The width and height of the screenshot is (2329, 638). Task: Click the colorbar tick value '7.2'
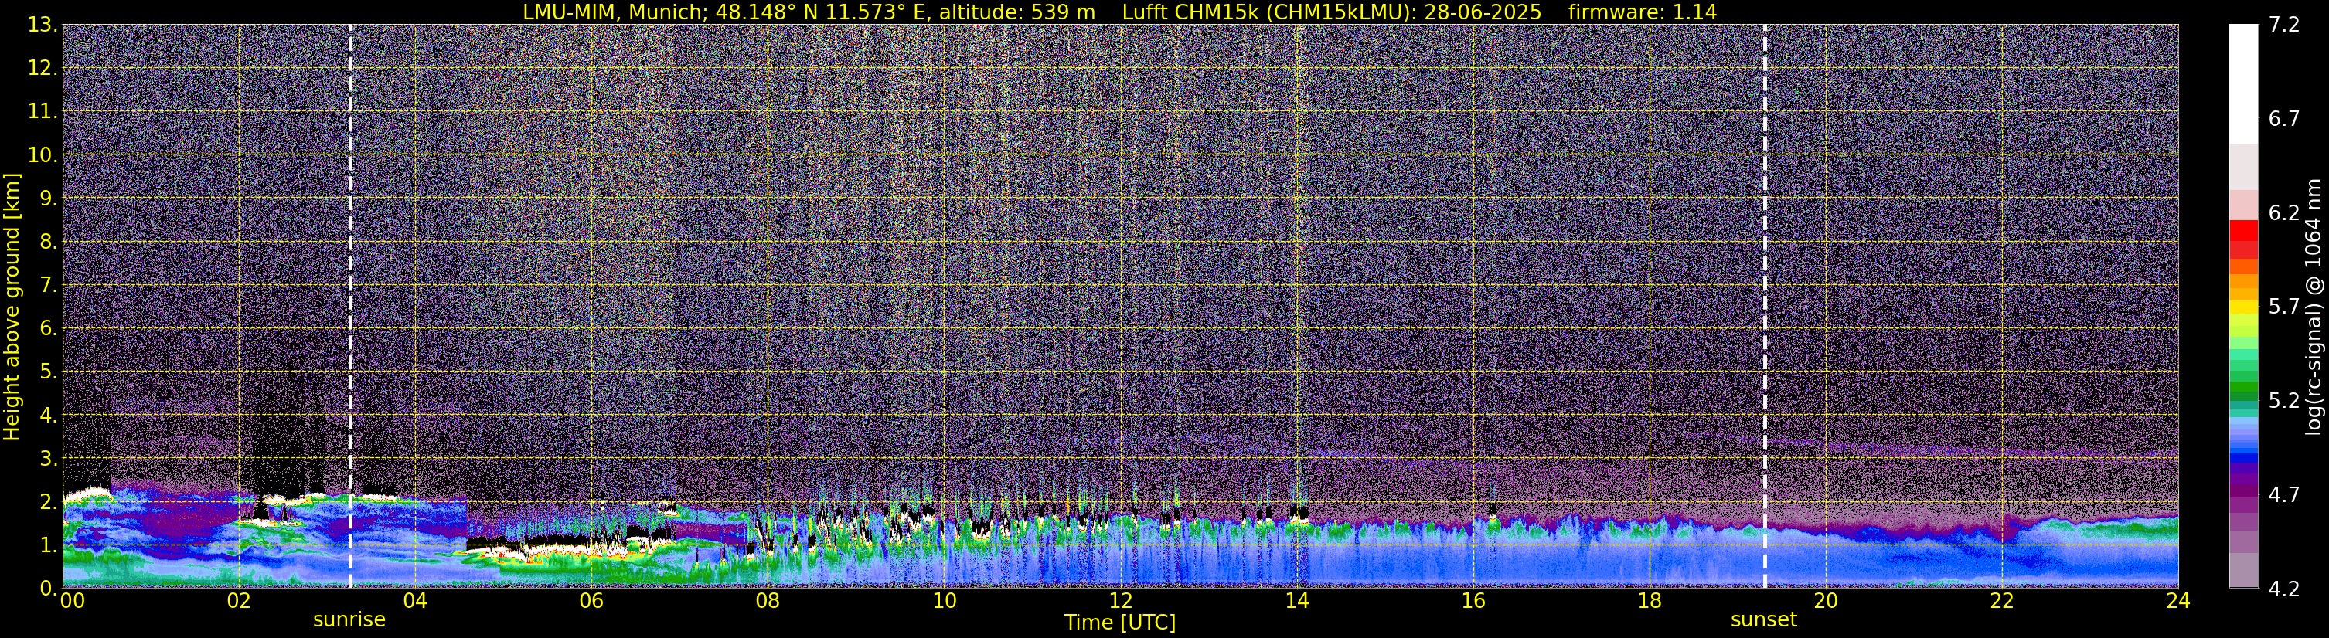[x=2284, y=25]
